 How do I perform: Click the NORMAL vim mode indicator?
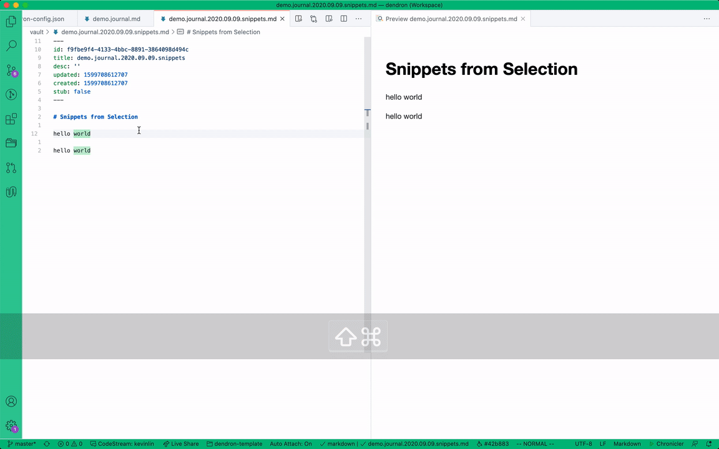point(535,444)
